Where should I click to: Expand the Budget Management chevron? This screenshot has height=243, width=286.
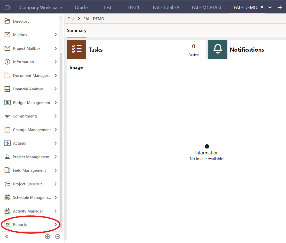(x=55, y=103)
